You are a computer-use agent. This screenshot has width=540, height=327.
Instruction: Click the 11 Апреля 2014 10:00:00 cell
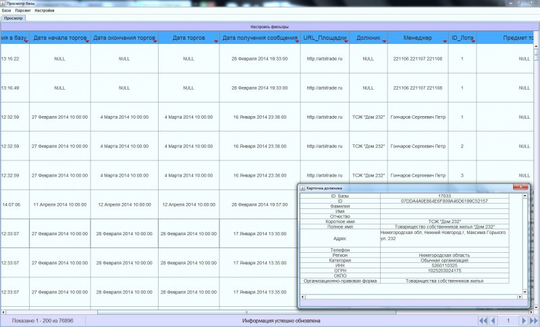click(x=60, y=204)
